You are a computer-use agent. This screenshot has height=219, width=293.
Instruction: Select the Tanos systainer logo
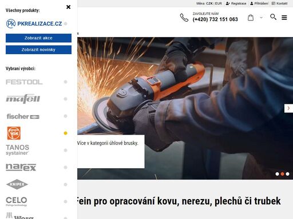[18, 150]
